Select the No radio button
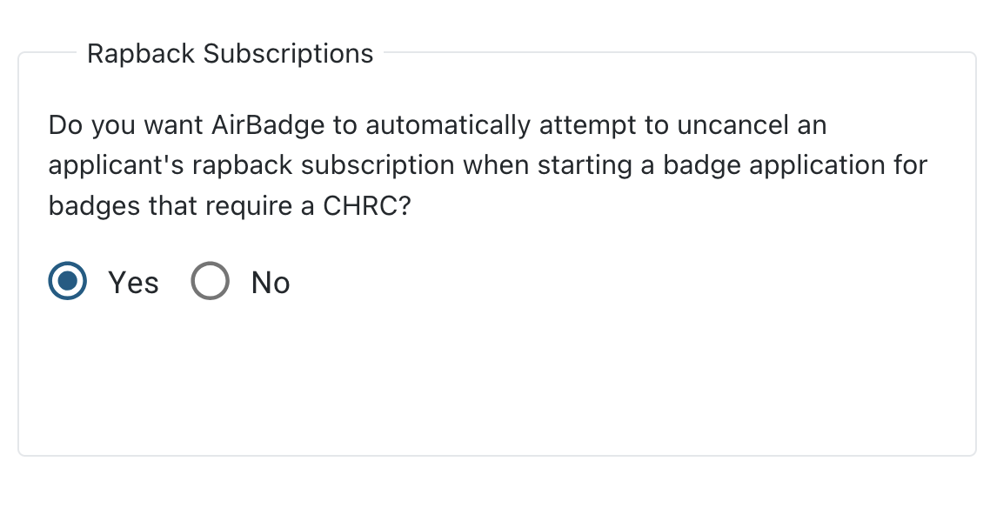 pyautogui.click(x=210, y=282)
